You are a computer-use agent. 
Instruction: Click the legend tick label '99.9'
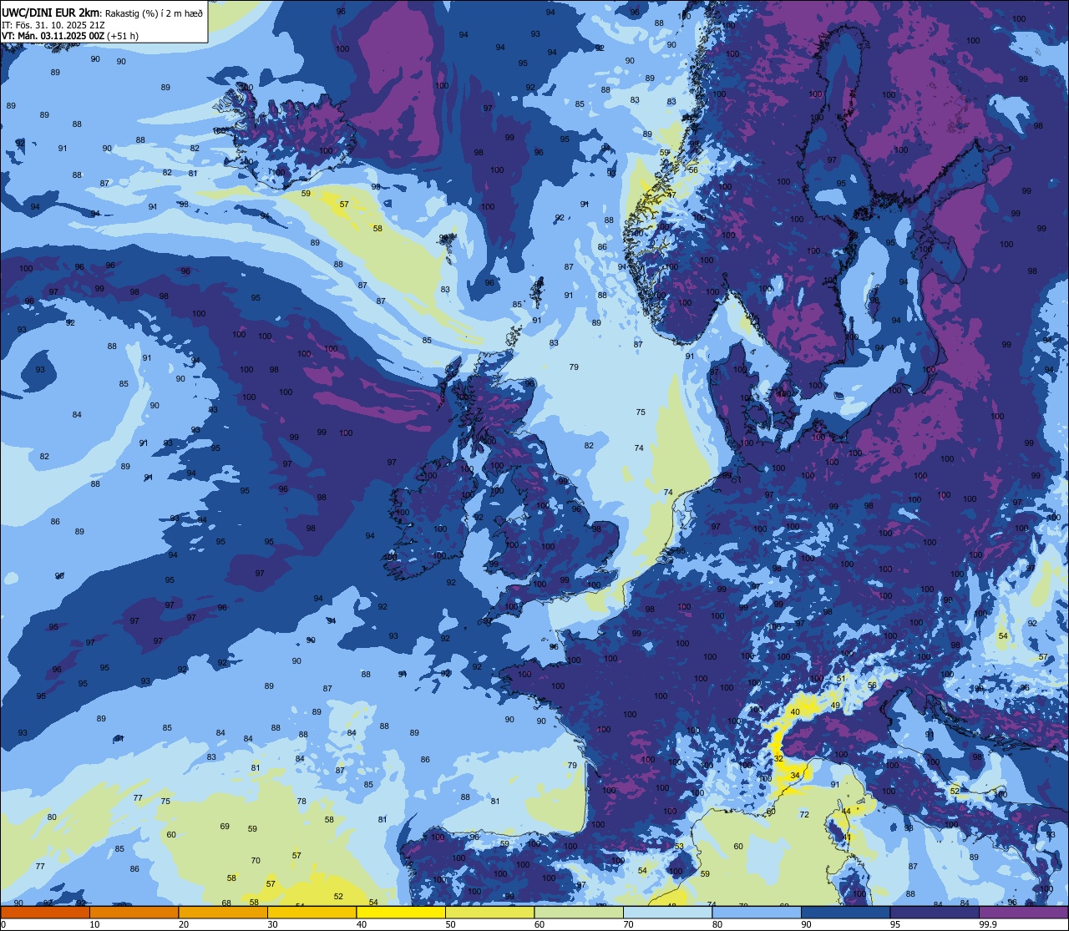(x=988, y=924)
